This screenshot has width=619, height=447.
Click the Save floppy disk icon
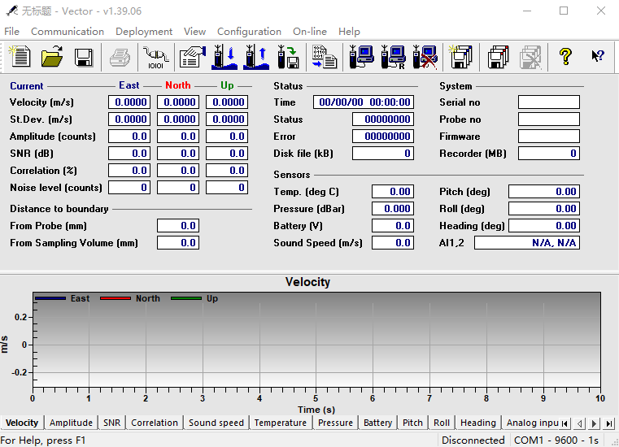[x=83, y=57]
